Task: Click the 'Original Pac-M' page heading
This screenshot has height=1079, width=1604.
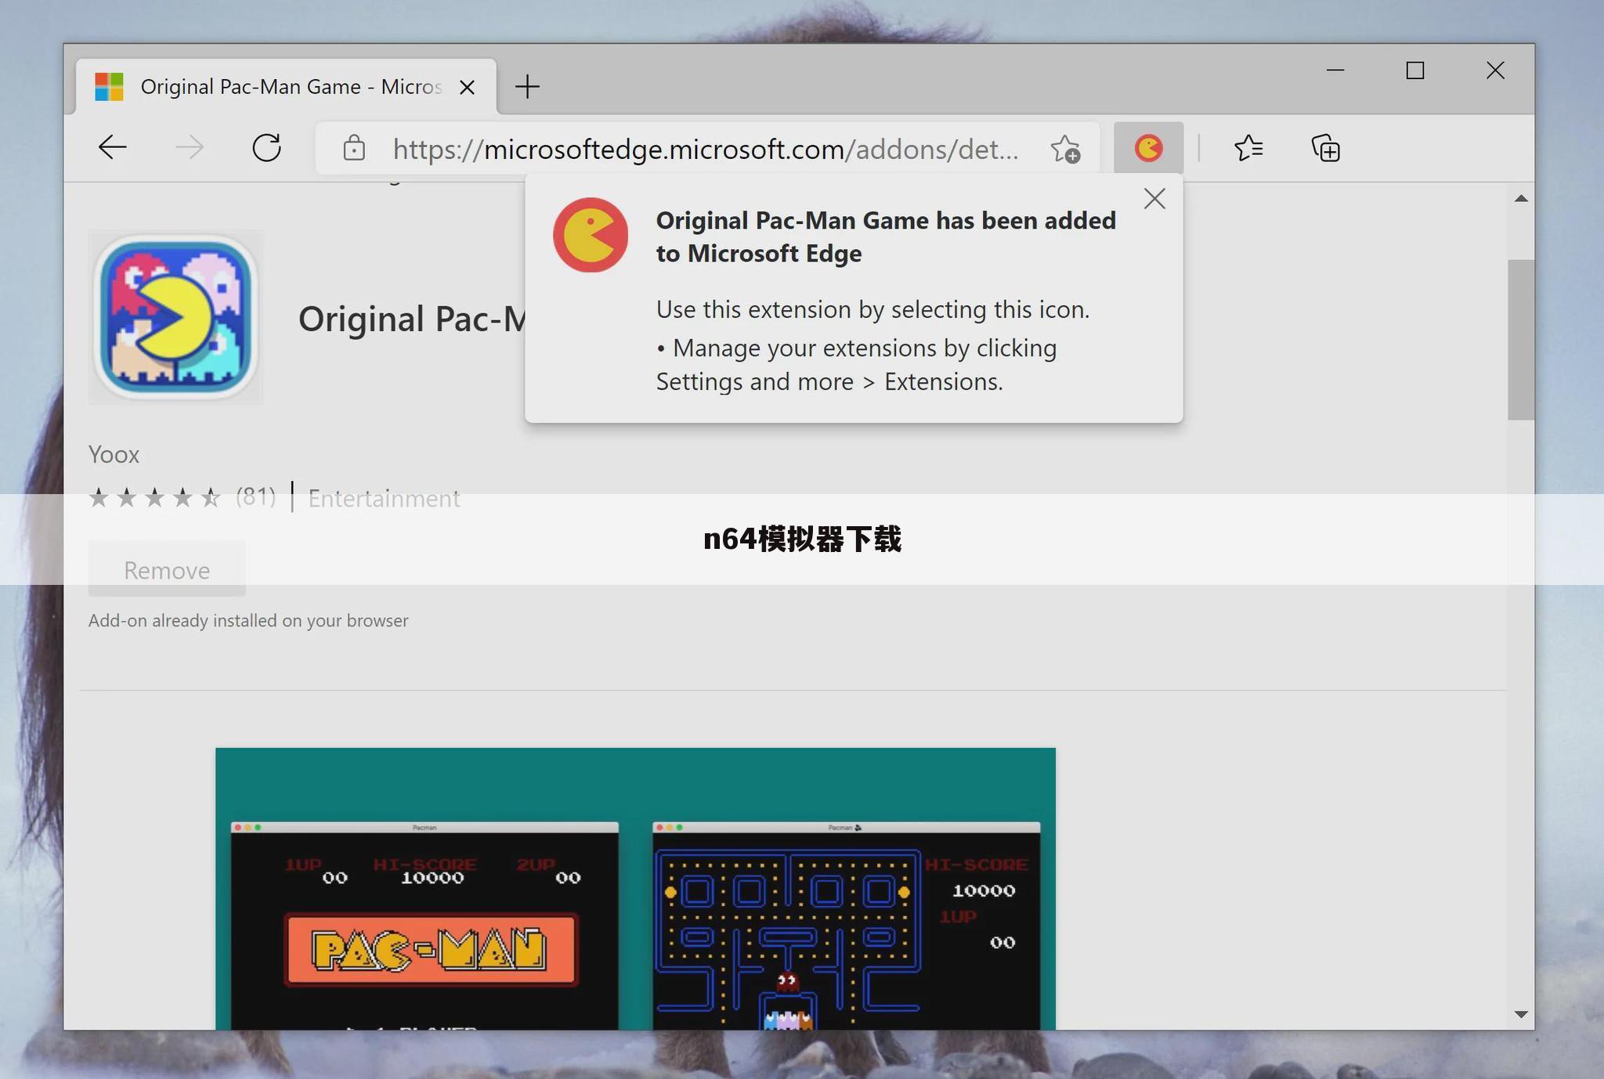Action: pos(412,319)
